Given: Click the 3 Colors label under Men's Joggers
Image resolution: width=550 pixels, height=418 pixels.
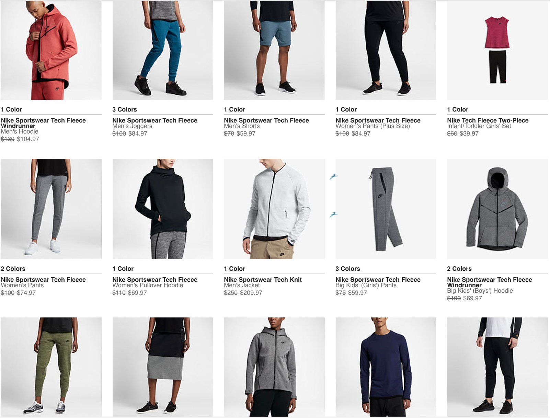Looking at the screenshot, I should point(125,109).
